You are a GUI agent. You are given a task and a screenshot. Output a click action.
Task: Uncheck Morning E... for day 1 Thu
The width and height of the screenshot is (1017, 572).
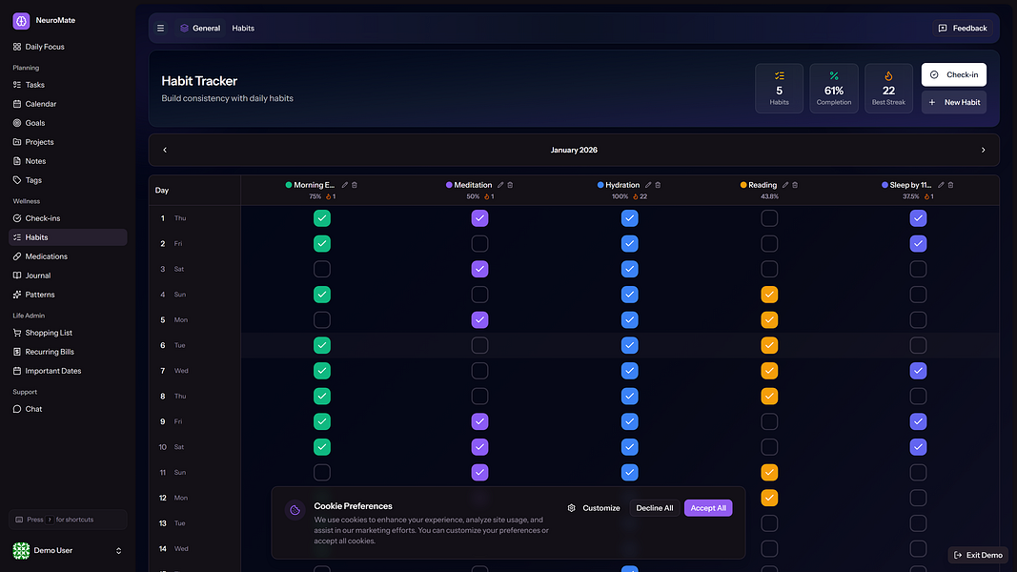click(322, 218)
